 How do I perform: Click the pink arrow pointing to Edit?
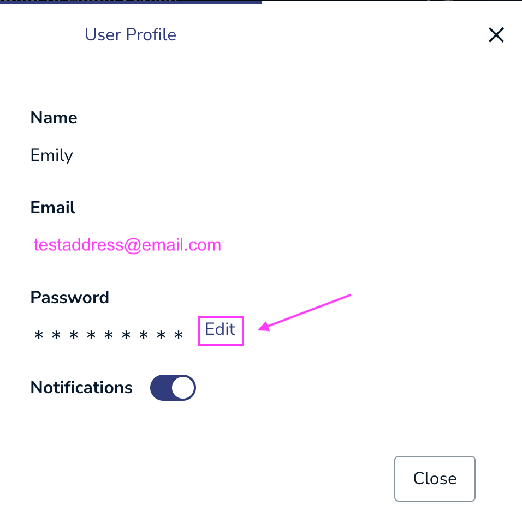306,312
